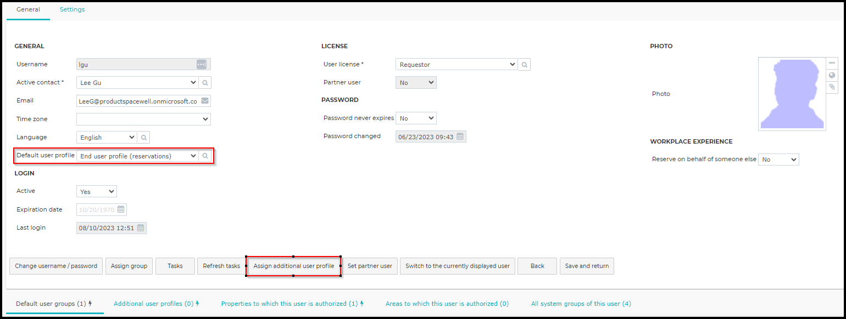Open Areas to which user is authorized tab
Screen dimensions: 846x319
pos(447,304)
